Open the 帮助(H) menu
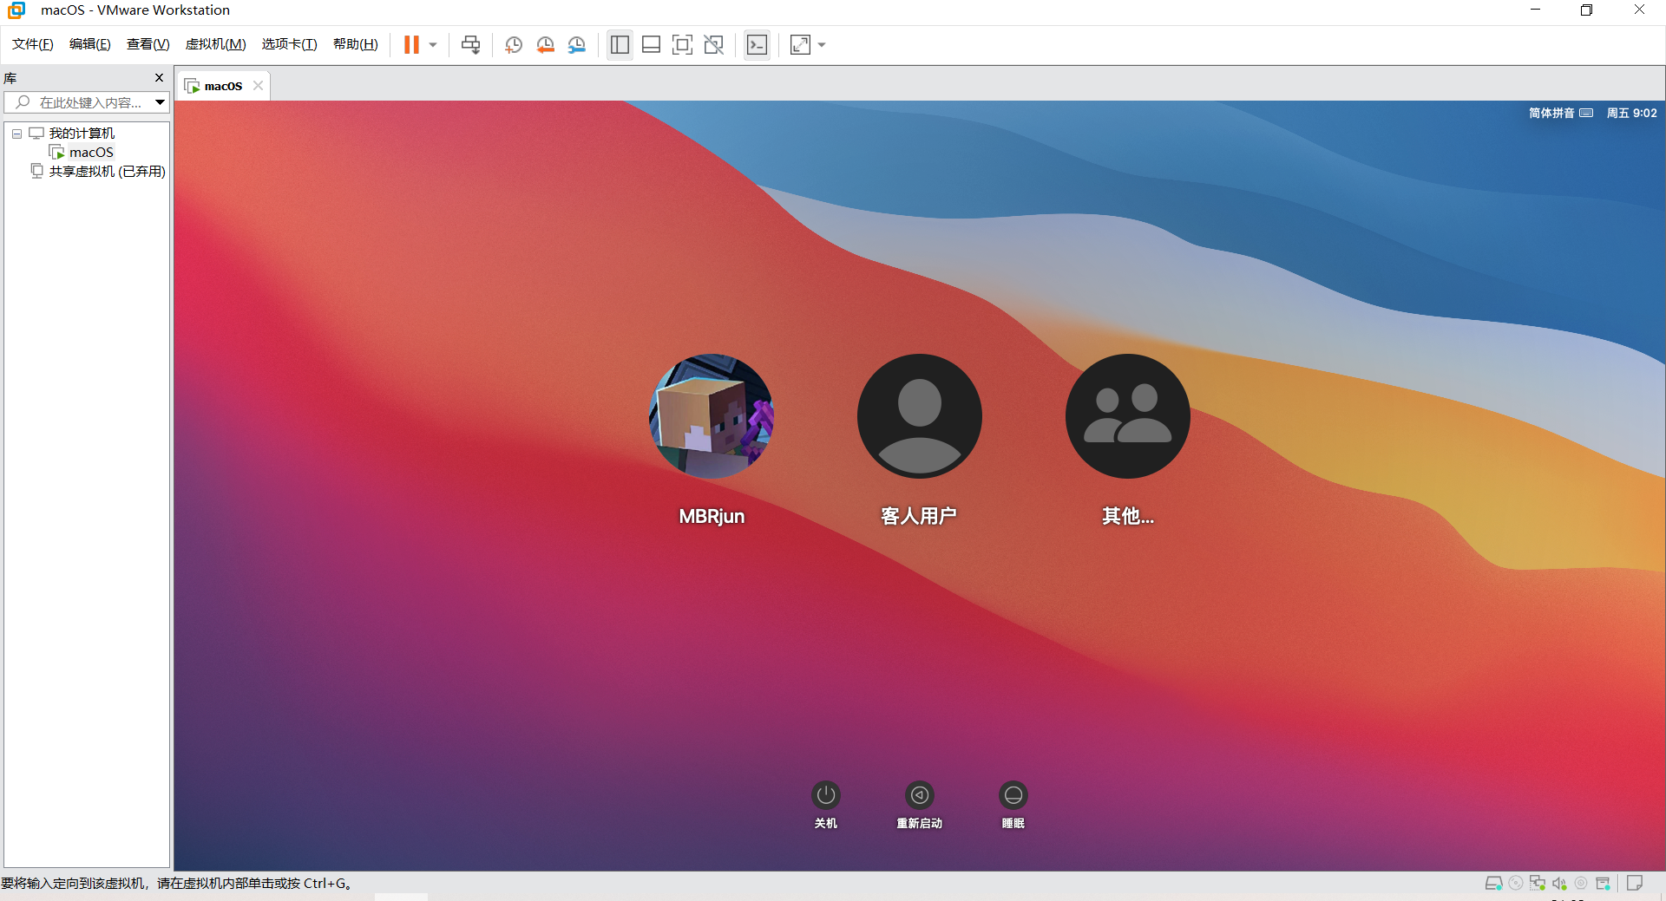 click(x=356, y=44)
